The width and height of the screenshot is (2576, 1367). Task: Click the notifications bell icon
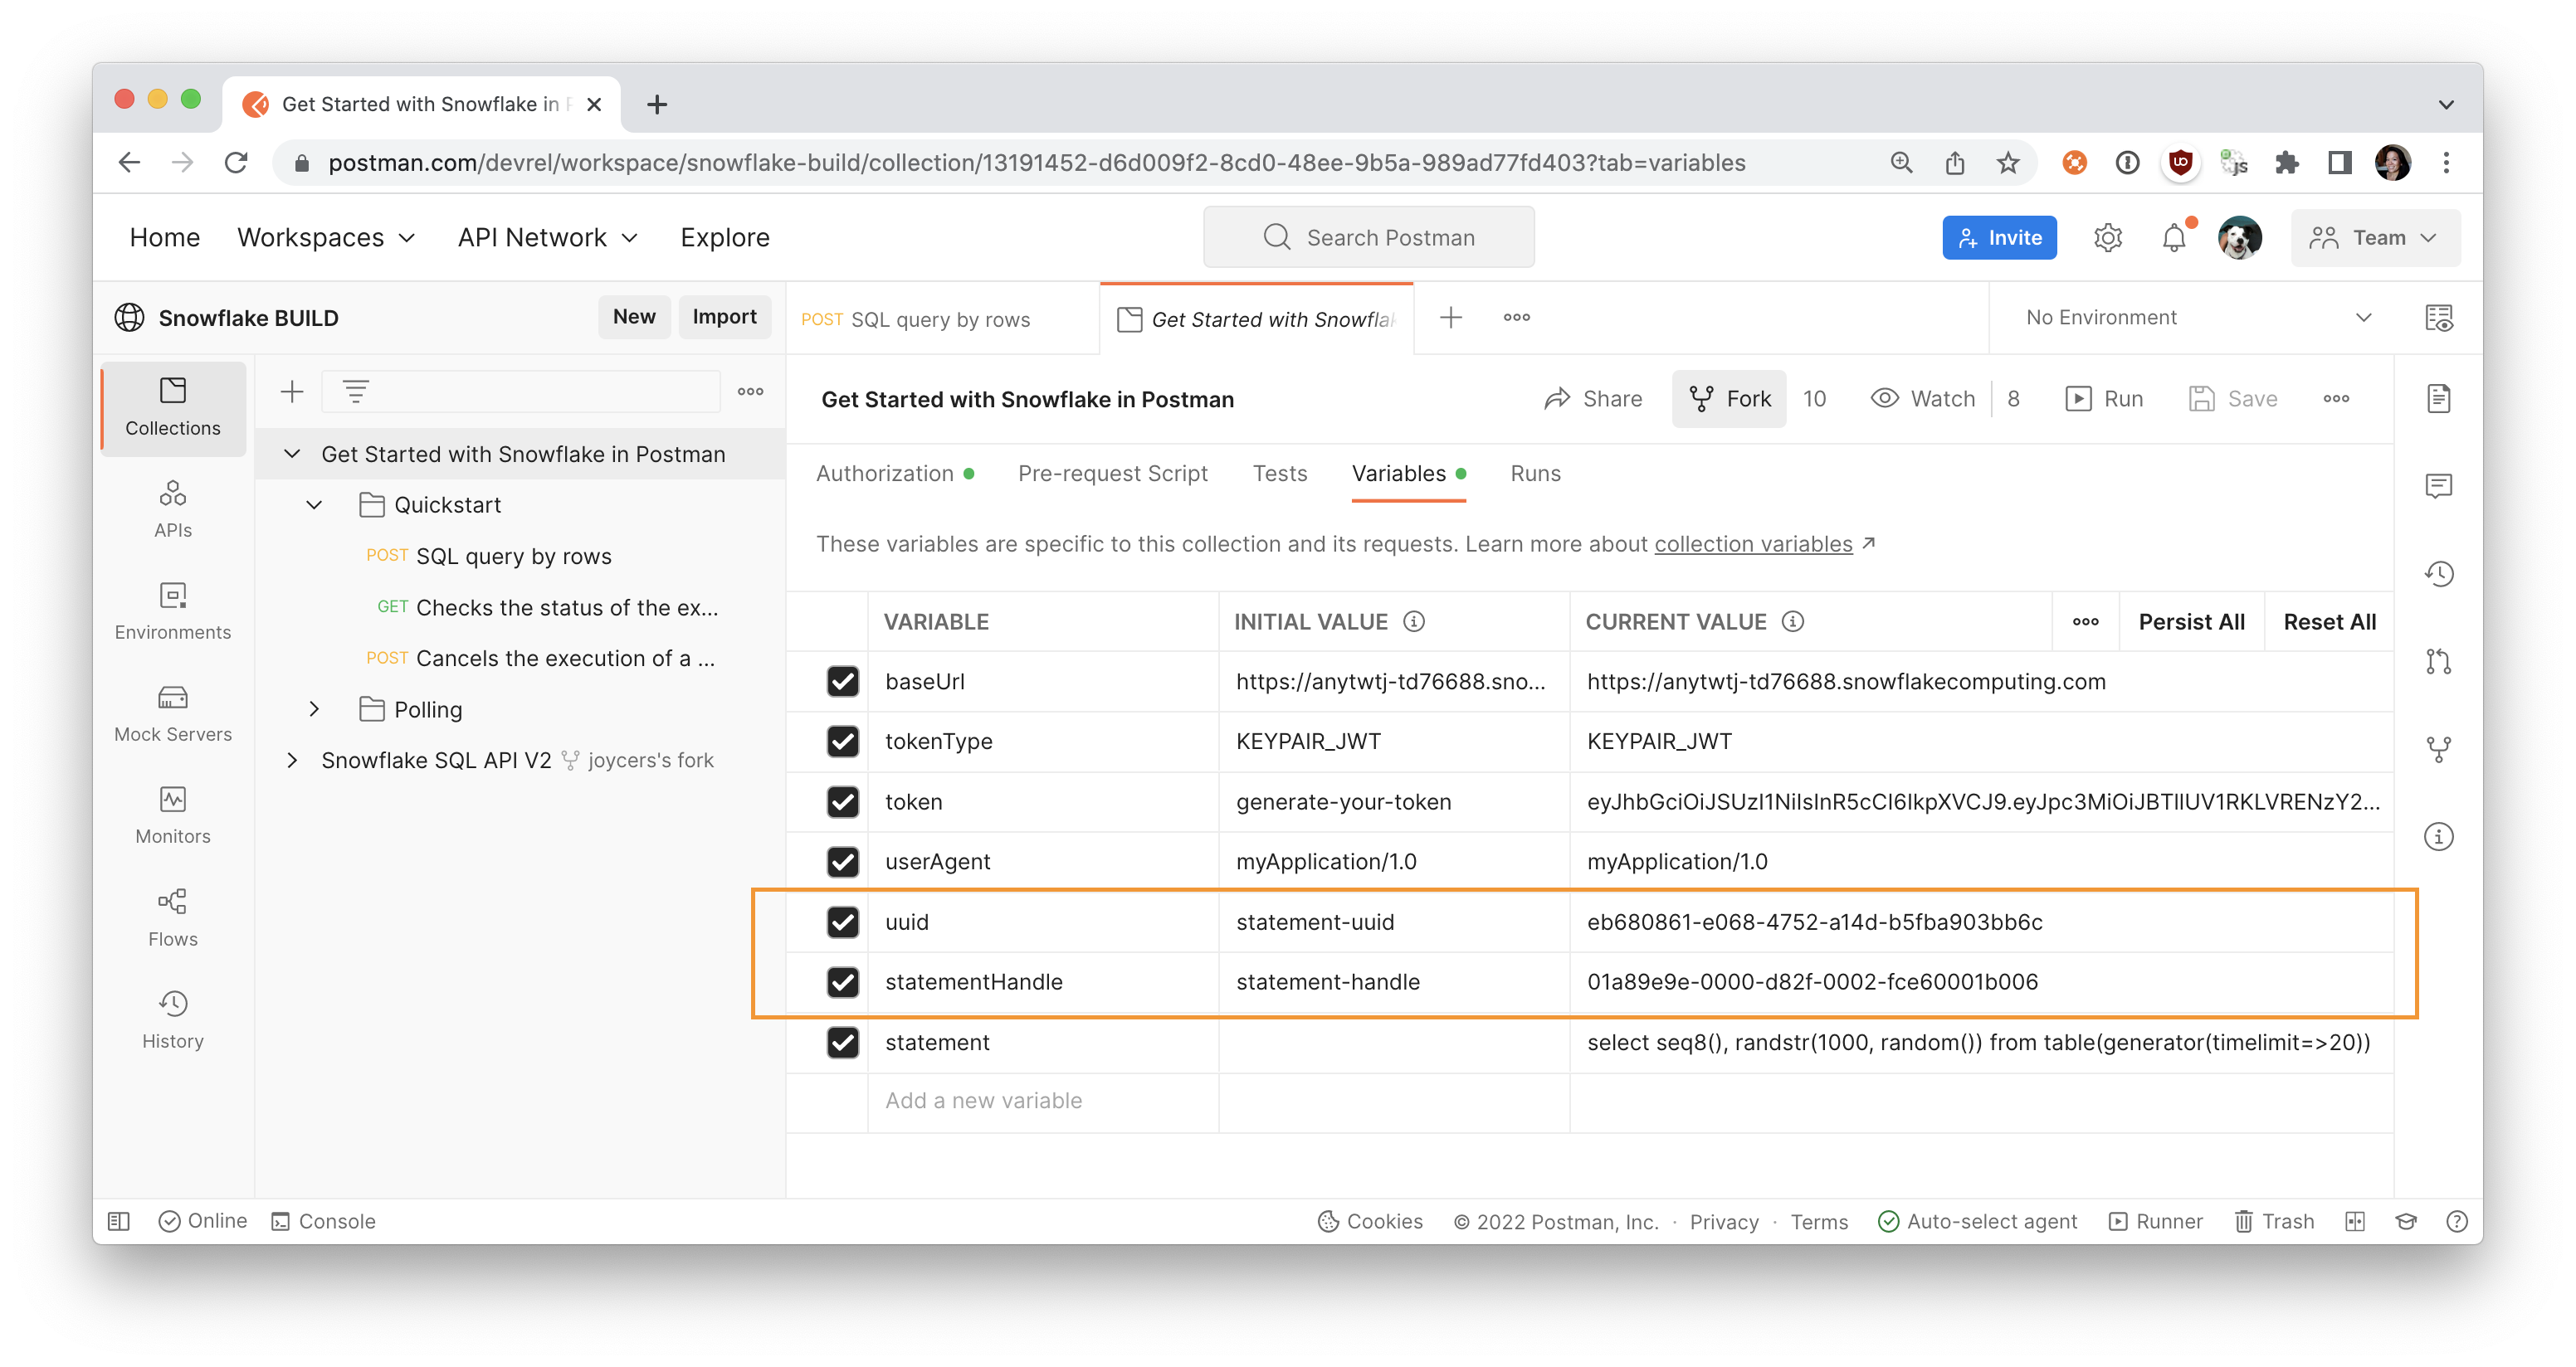[x=2173, y=238]
